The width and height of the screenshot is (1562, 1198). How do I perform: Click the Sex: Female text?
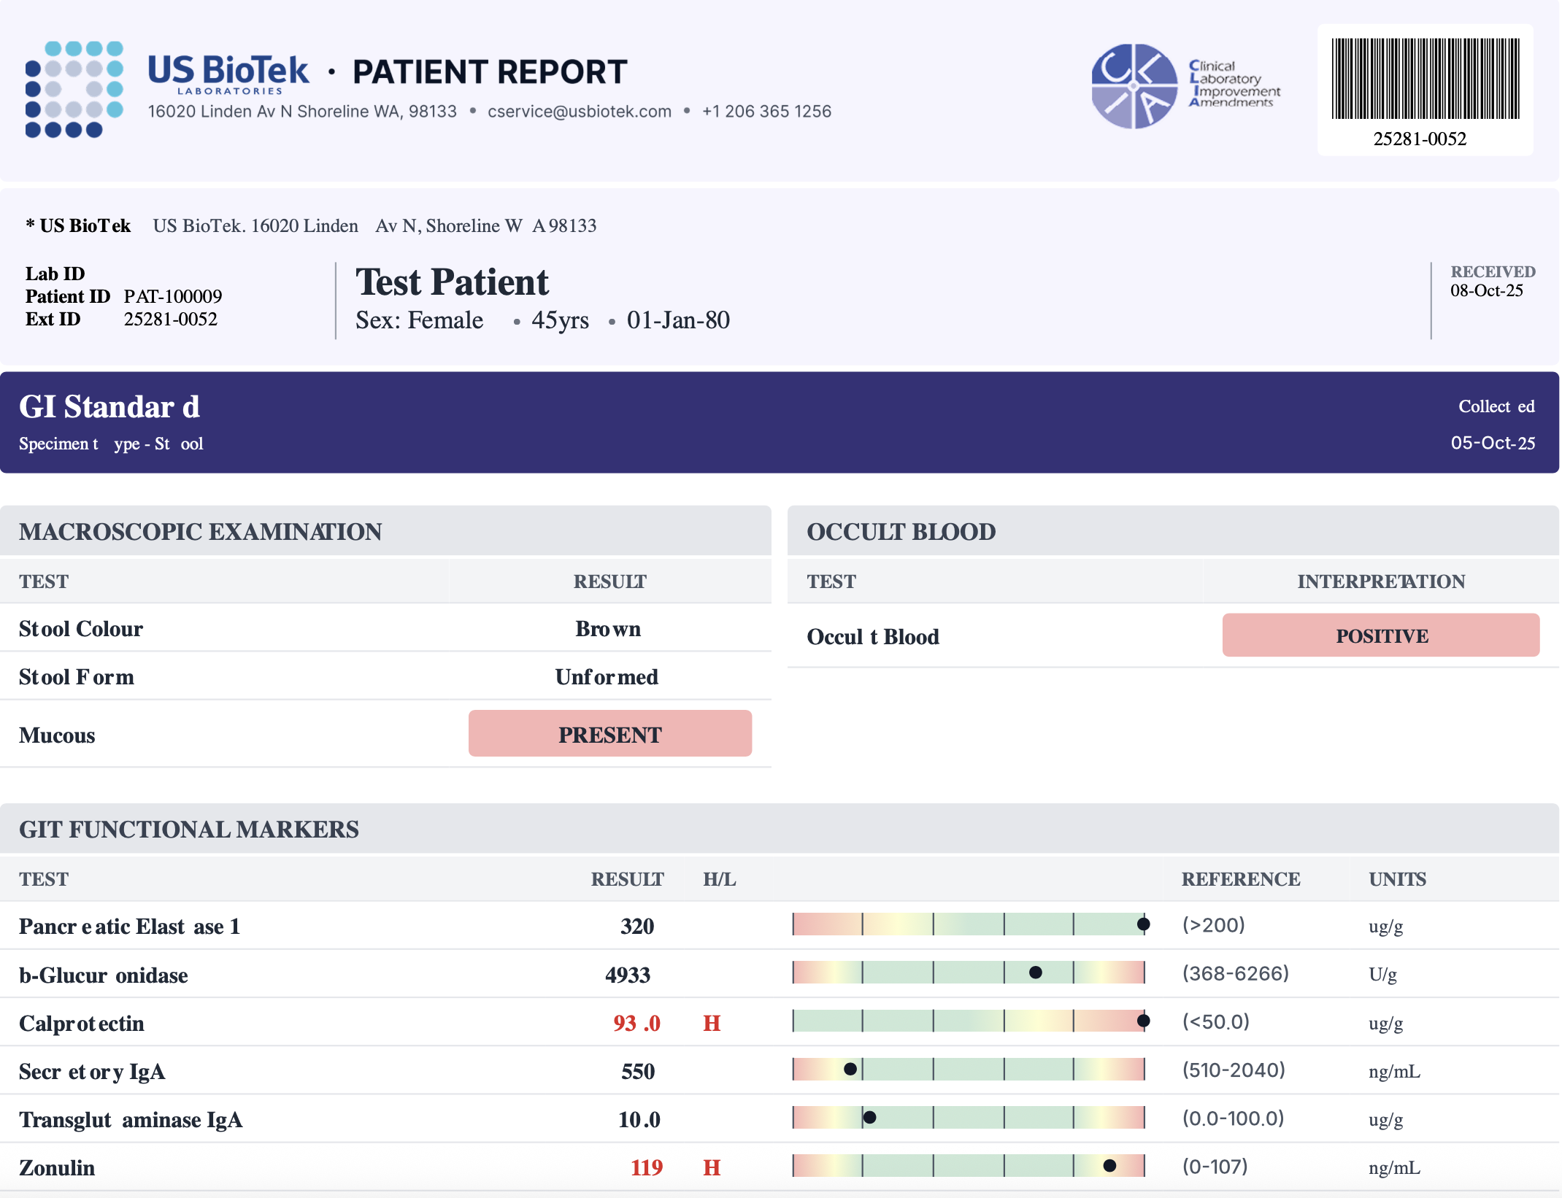419,320
